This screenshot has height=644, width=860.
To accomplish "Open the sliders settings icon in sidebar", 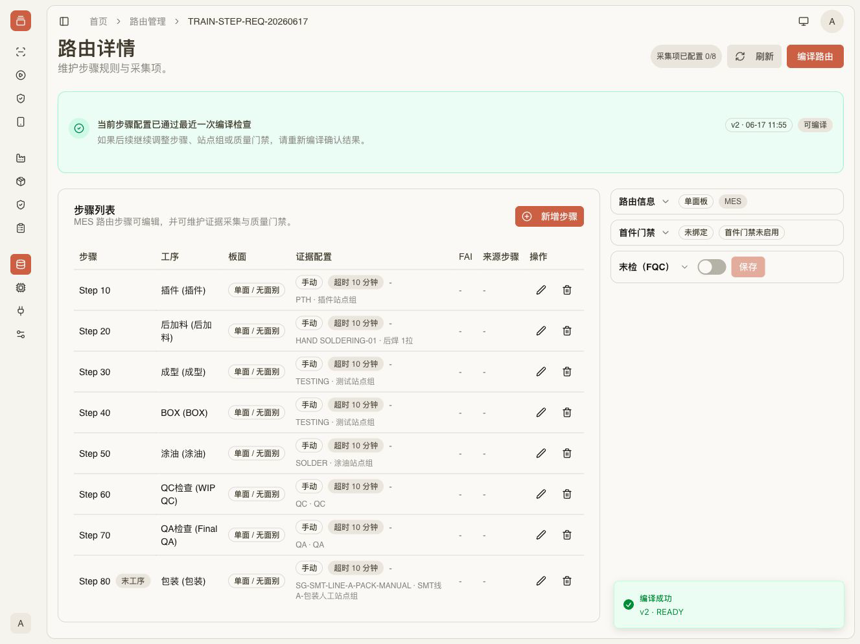I will (21, 334).
